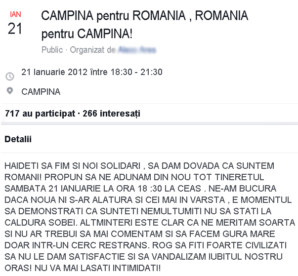
Task: Click the red IAN month label
Action: (x=15, y=15)
